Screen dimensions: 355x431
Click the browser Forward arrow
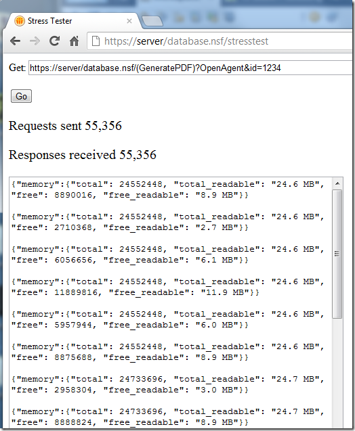[x=35, y=41]
